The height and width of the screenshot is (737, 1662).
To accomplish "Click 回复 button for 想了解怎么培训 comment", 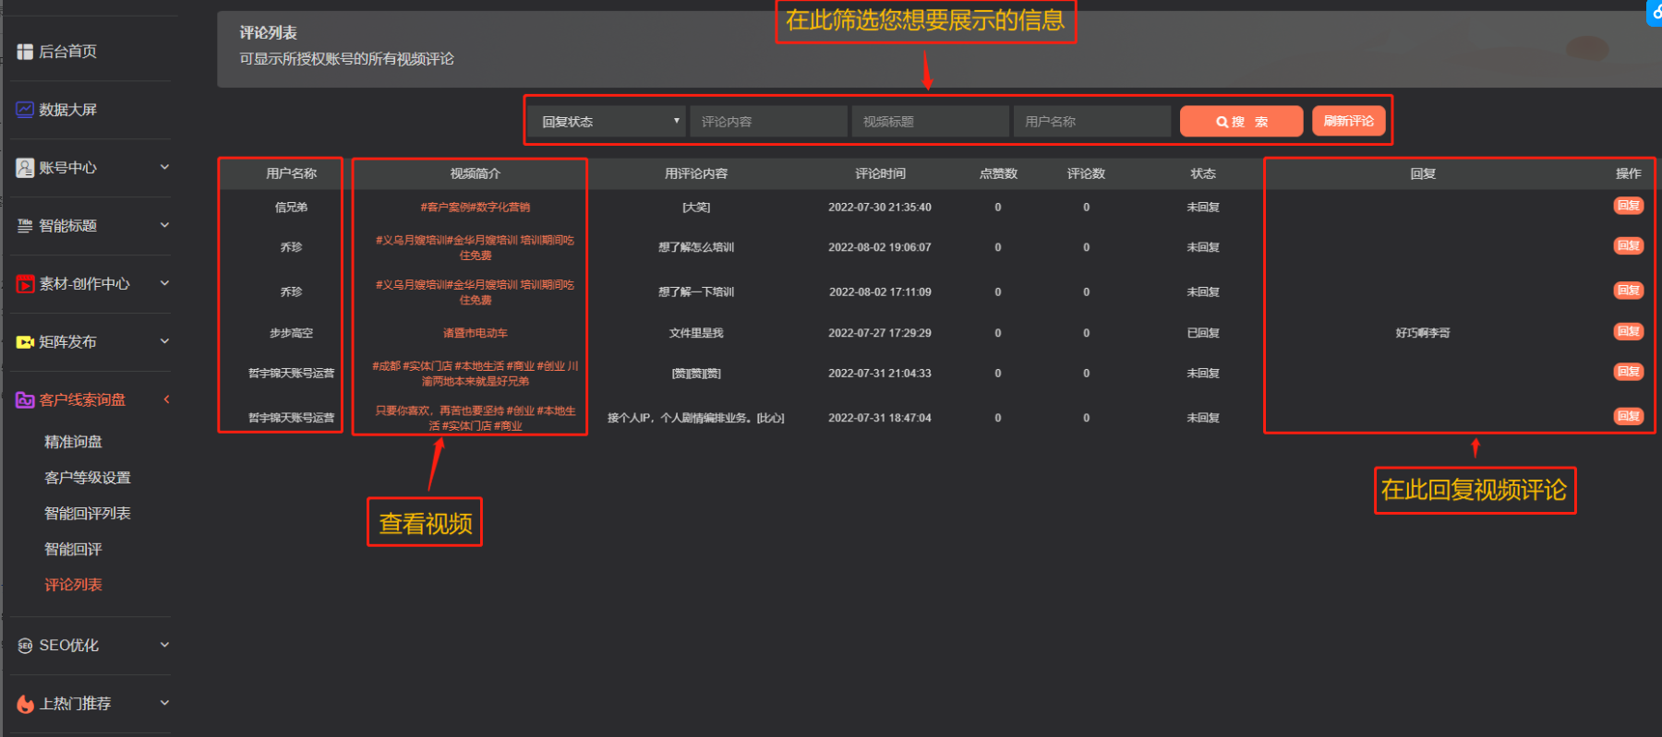I will tap(1628, 245).
